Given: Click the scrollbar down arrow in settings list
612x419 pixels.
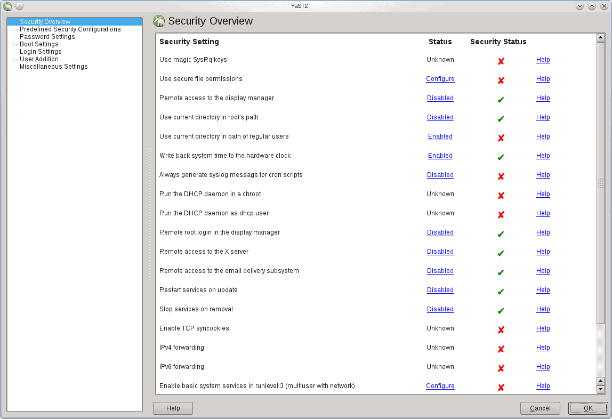Looking at the screenshot, I should click(x=600, y=389).
